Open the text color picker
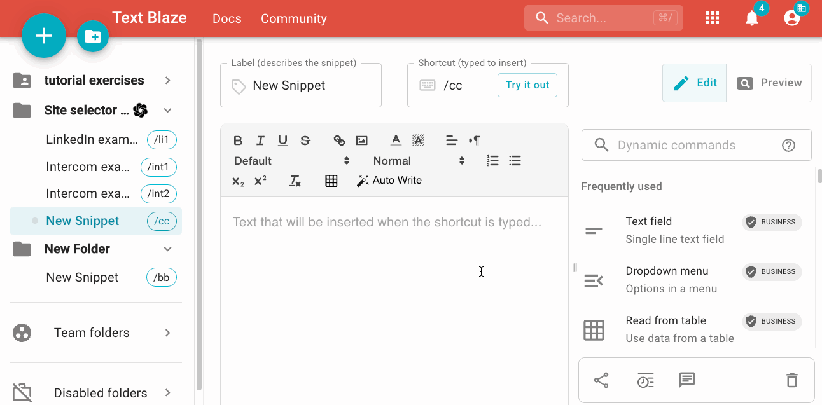 [x=396, y=141]
